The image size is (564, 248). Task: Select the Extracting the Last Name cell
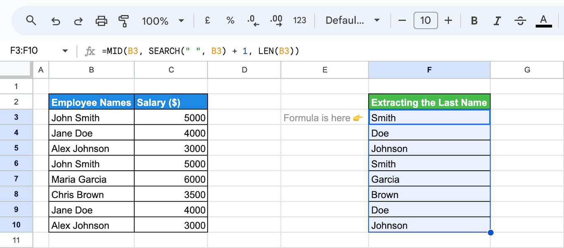[x=429, y=102]
